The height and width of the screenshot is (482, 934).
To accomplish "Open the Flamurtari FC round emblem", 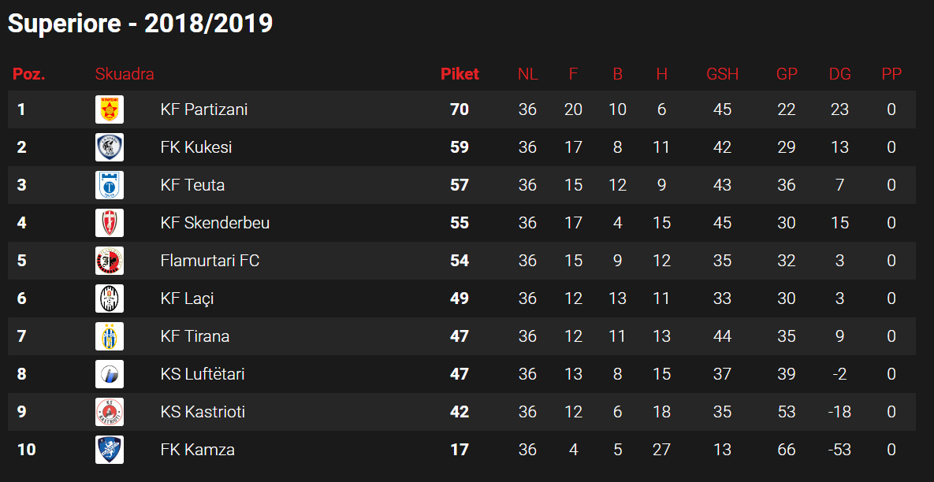I will click(x=110, y=261).
